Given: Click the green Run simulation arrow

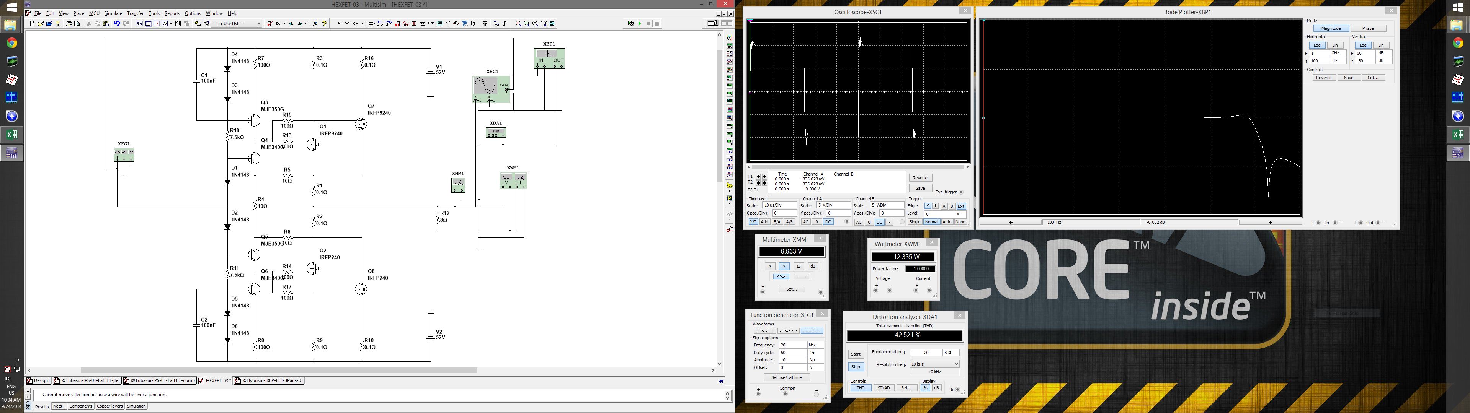Looking at the screenshot, I should pyautogui.click(x=640, y=23).
